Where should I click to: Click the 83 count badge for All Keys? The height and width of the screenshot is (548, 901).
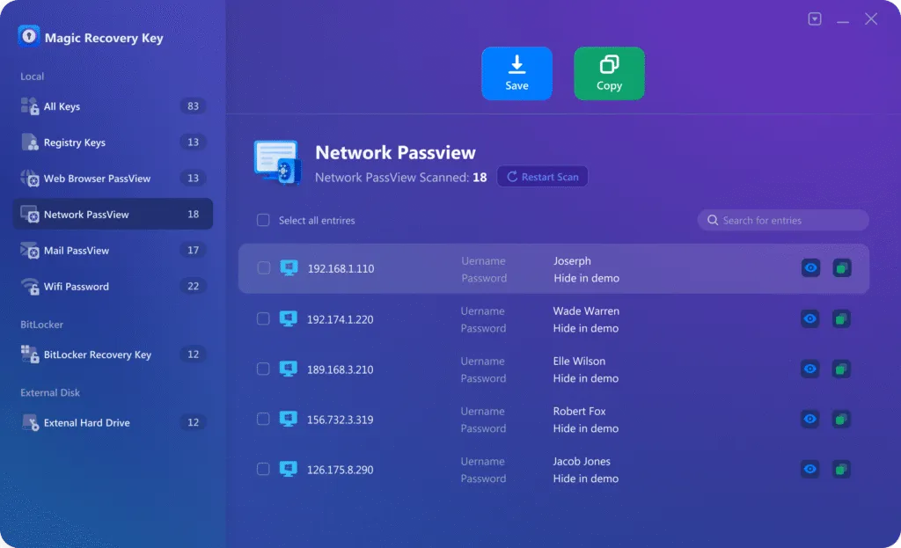click(x=193, y=106)
